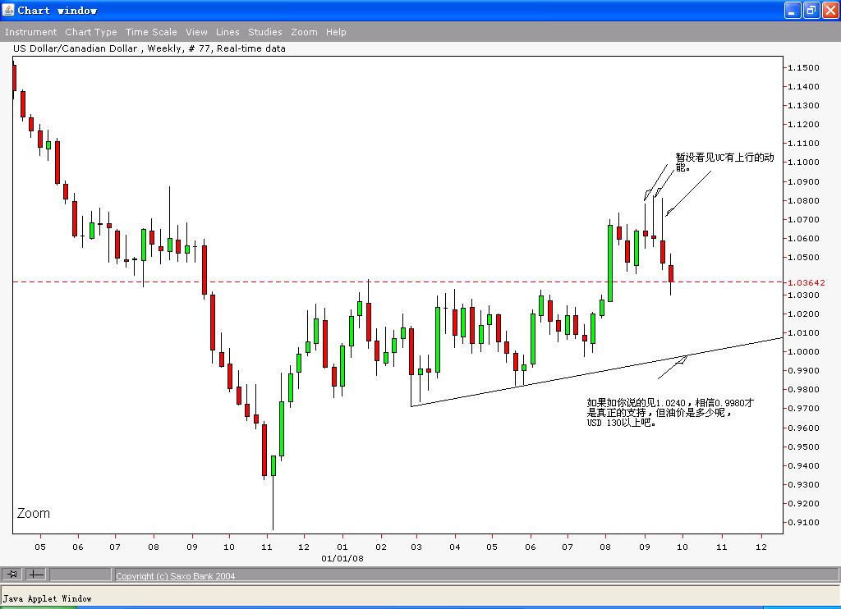Click the Chinese annotation mentioning 1.0240 and 0.9980

[670, 412]
